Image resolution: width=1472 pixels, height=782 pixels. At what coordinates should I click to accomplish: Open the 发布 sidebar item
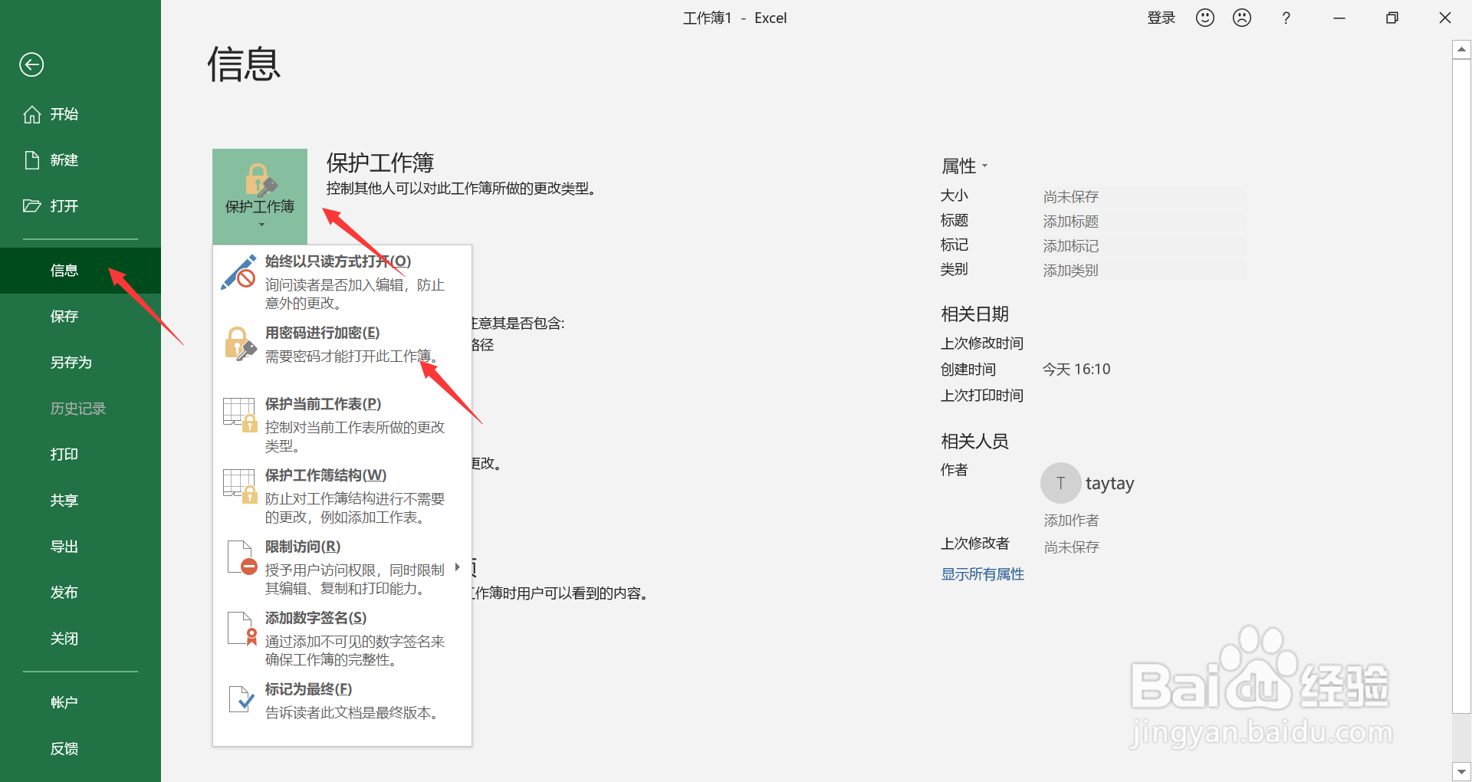[80, 593]
